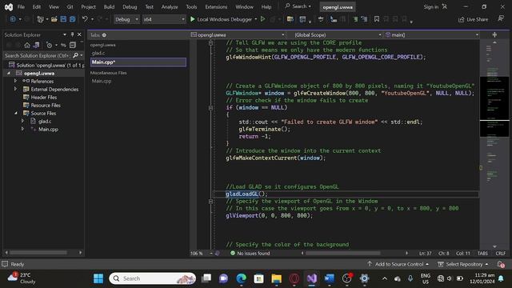
Task: Click Switch Views icon in Solution Explorer
Action: point(36,45)
